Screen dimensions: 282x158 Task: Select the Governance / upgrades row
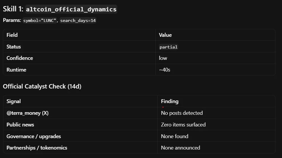(x=139, y=136)
